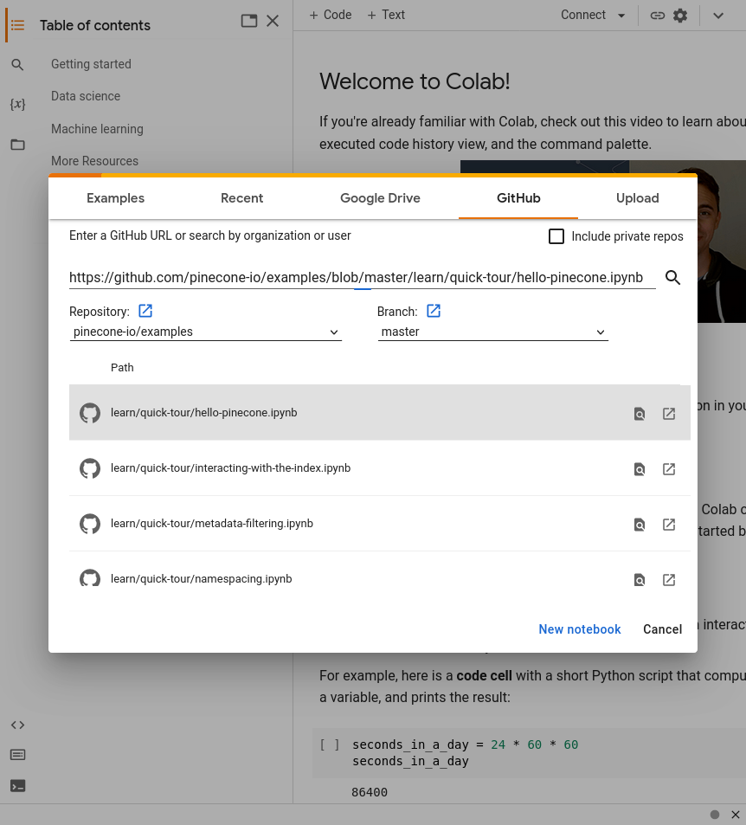746x825 pixels.
Task: Cancel the open notebook dialog
Action: [662, 629]
